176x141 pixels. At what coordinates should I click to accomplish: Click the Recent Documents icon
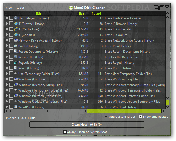click(16, 51)
